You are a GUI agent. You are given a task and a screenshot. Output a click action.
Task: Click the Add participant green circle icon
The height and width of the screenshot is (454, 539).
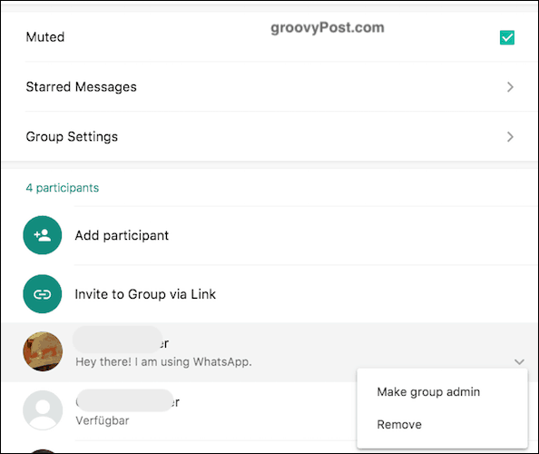[43, 235]
